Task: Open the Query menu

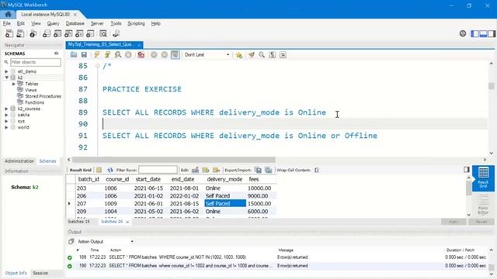Action: [53, 23]
